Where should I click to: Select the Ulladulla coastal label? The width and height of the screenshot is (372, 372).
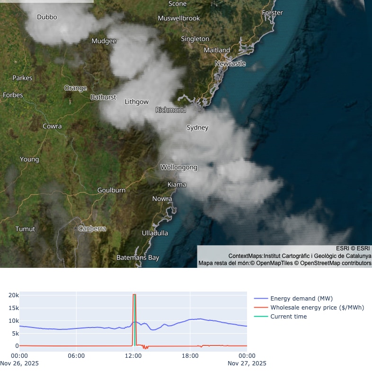click(155, 233)
